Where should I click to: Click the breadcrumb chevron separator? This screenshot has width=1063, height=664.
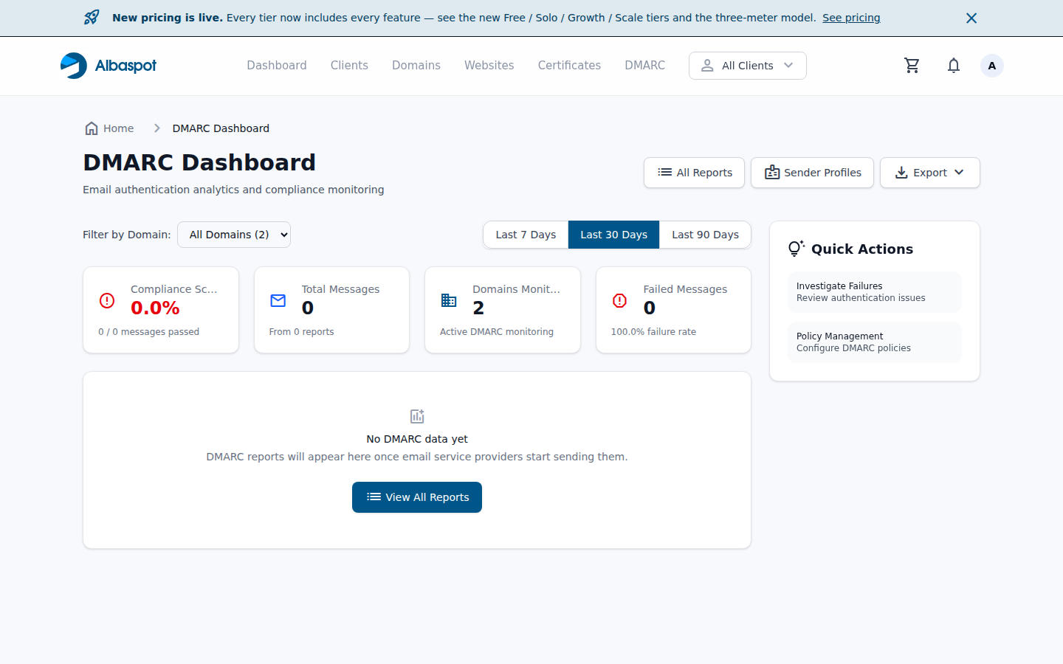click(x=156, y=128)
